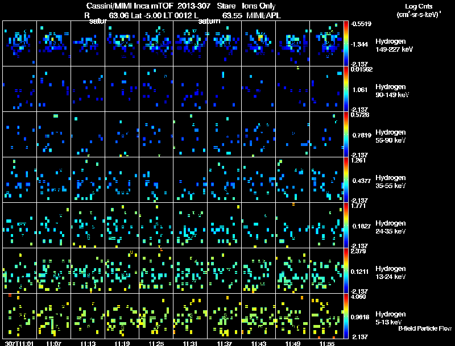Click the 63.55 L value in header
Viewport: 455px width, 346px height.
coord(232,15)
